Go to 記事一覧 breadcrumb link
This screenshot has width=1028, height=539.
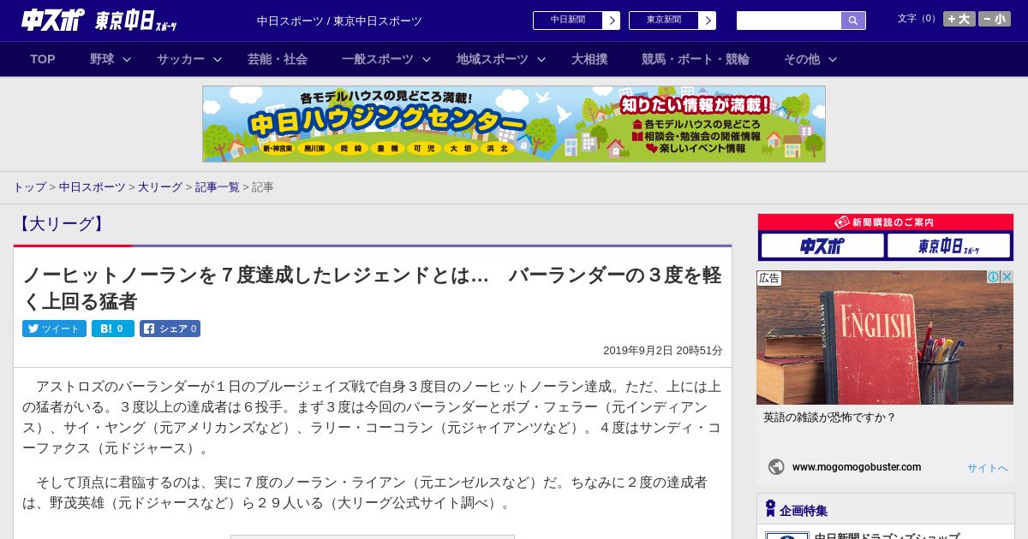217,187
